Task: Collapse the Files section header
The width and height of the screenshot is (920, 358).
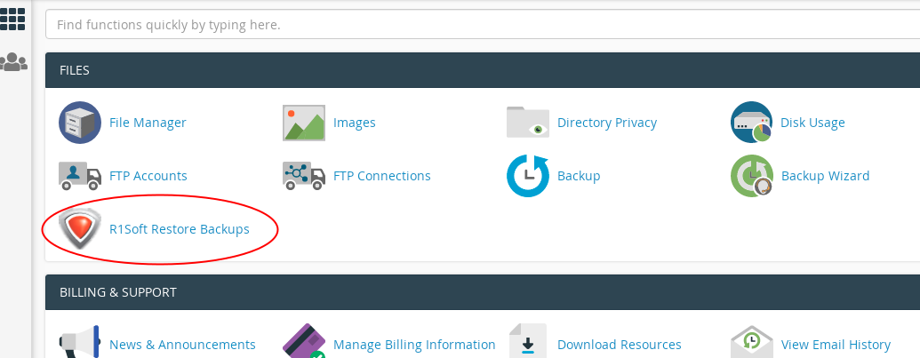Action: (x=480, y=69)
